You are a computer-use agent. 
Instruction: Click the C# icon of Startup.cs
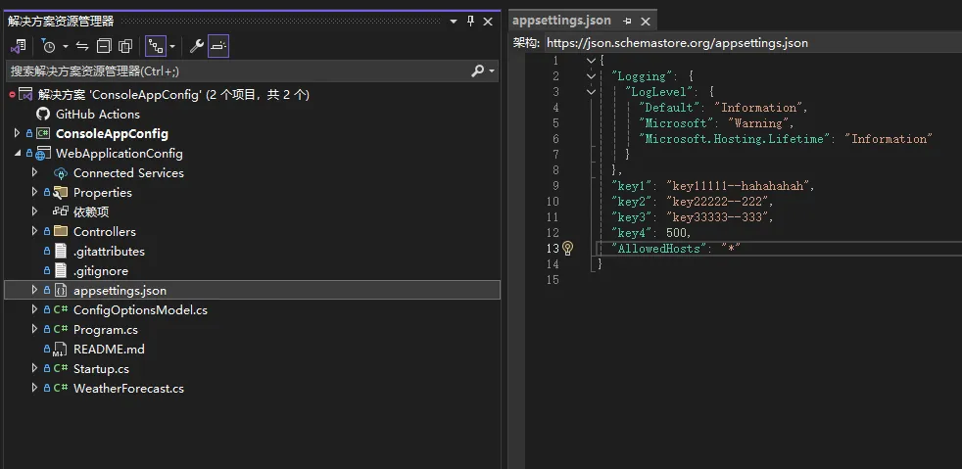pos(60,369)
